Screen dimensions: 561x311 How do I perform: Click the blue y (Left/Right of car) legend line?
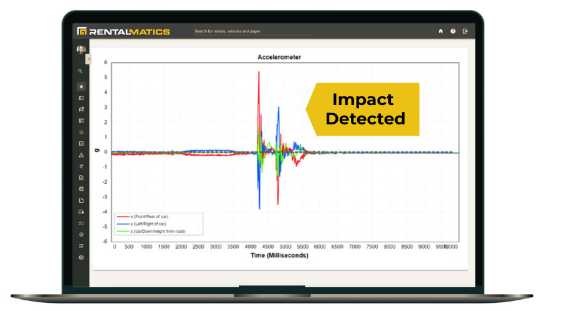(123, 225)
